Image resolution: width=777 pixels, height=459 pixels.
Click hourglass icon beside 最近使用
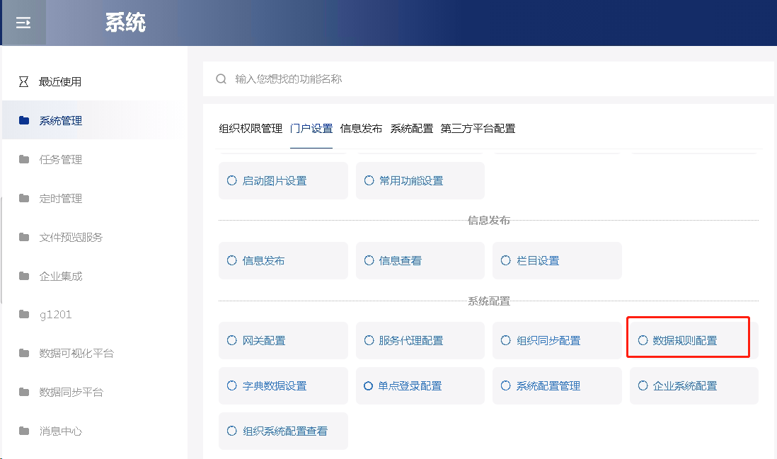click(23, 82)
